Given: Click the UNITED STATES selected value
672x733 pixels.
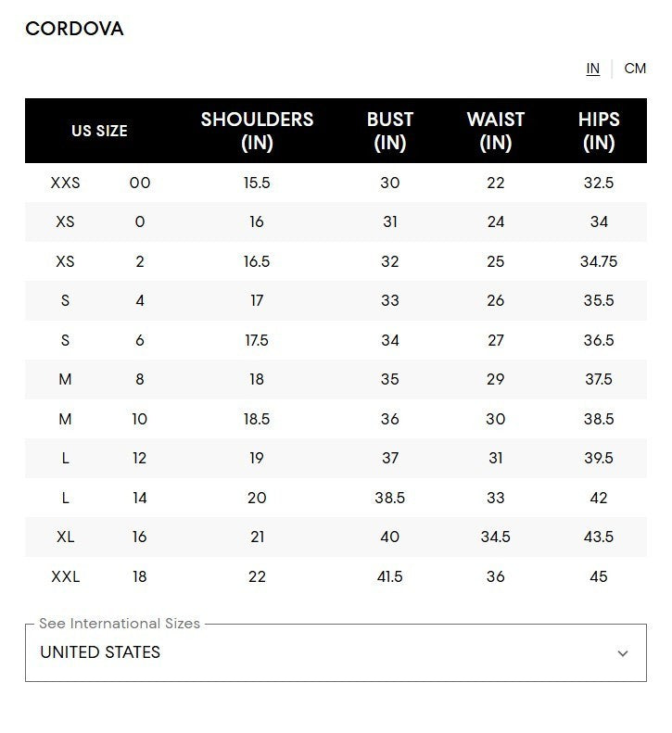Looking at the screenshot, I should 100,652.
